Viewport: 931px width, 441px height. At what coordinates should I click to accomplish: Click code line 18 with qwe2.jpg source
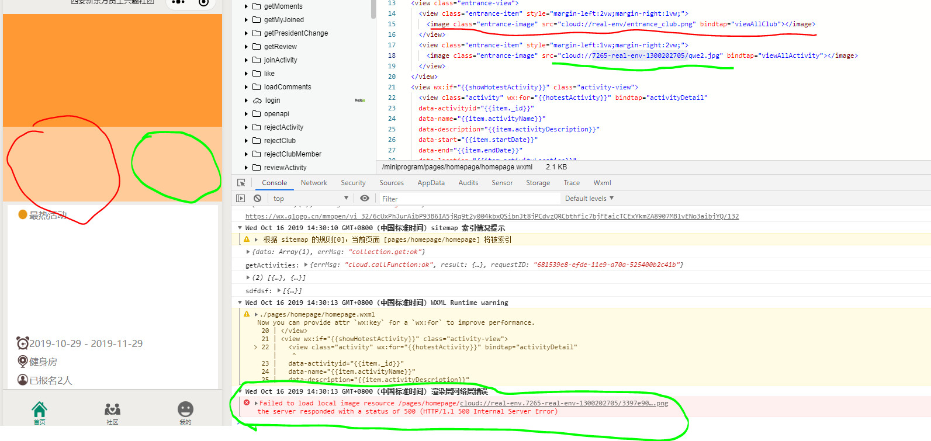(642, 55)
